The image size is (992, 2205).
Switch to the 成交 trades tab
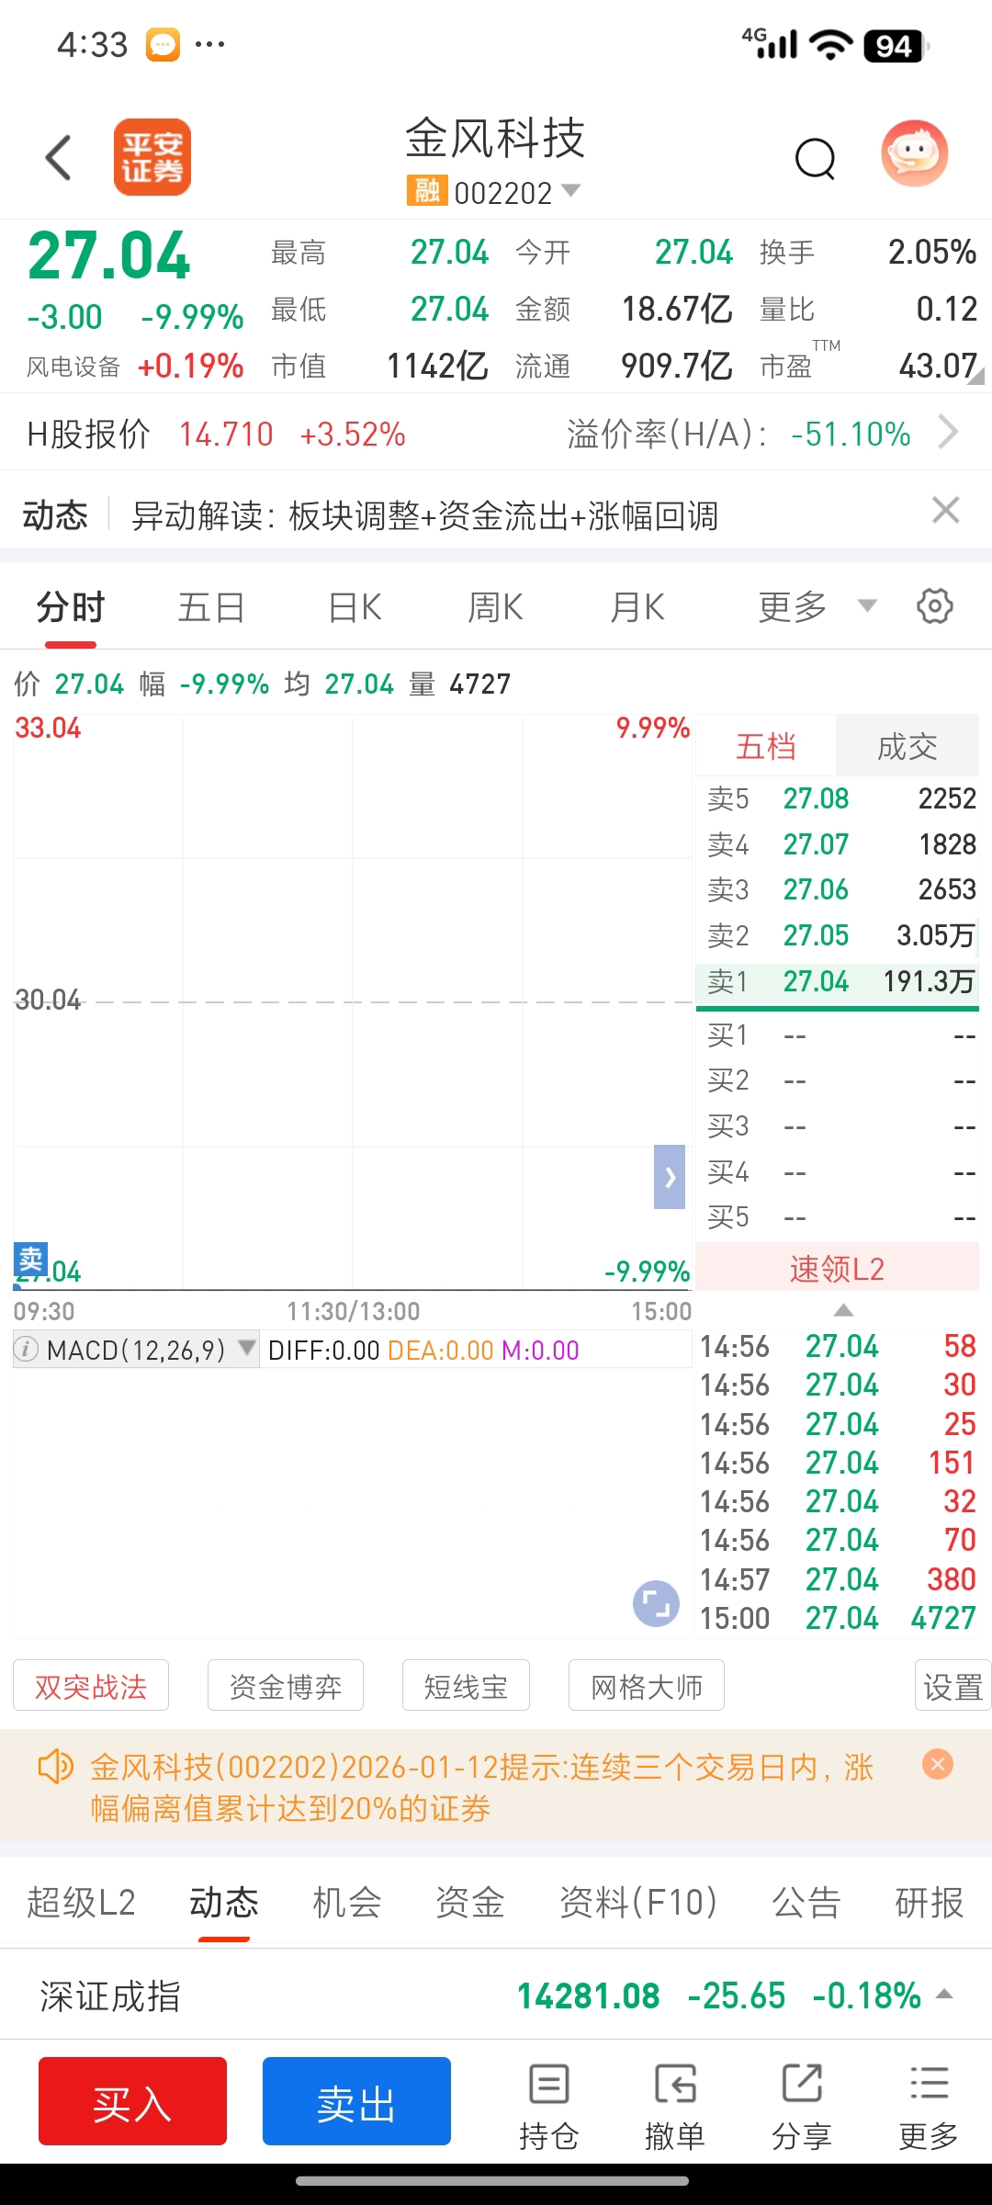pos(907,746)
